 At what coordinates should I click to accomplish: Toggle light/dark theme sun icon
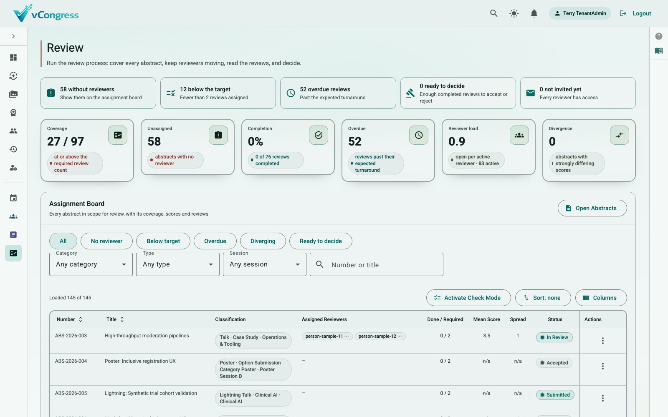514,13
